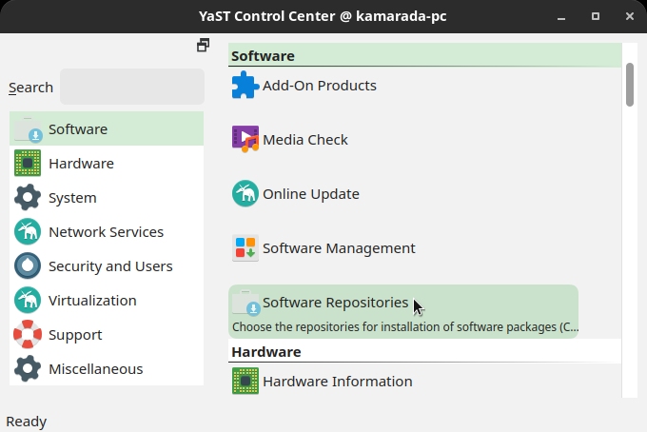Focus the Search input field
This screenshot has height=432, width=647.
pyautogui.click(x=132, y=87)
